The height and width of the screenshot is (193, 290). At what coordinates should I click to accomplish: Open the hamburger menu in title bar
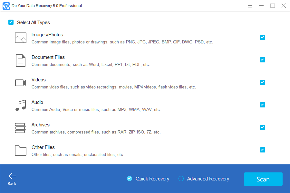point(250,6)
